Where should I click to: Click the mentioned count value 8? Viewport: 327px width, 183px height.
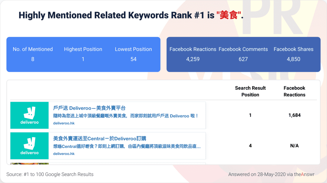[x=33, y=59]
